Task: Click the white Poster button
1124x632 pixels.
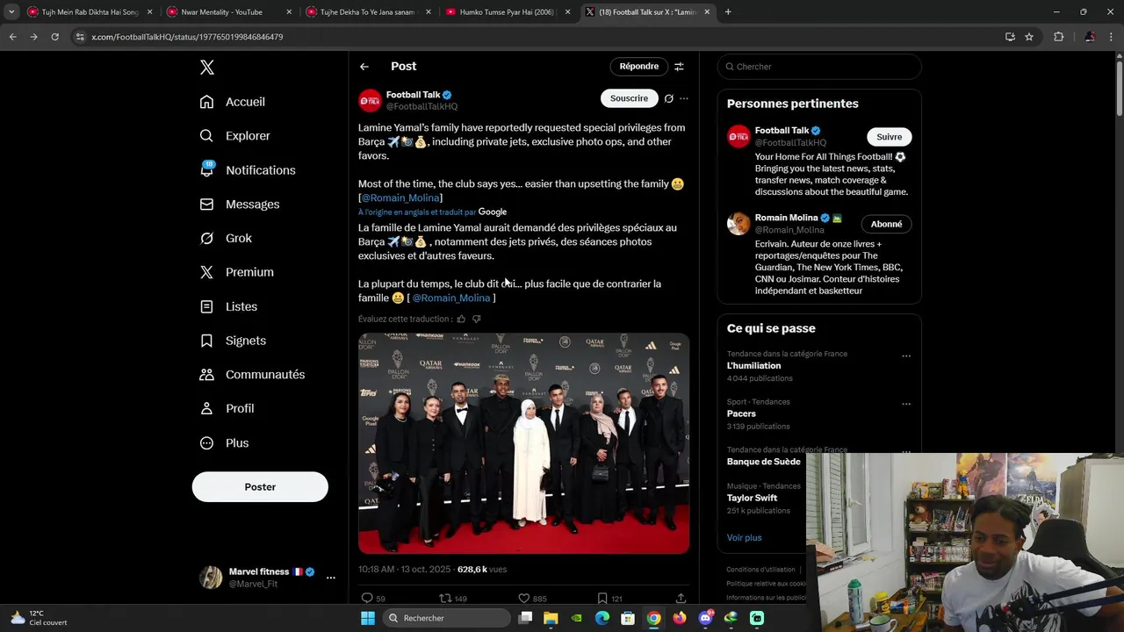Action: tap(260, 487)
